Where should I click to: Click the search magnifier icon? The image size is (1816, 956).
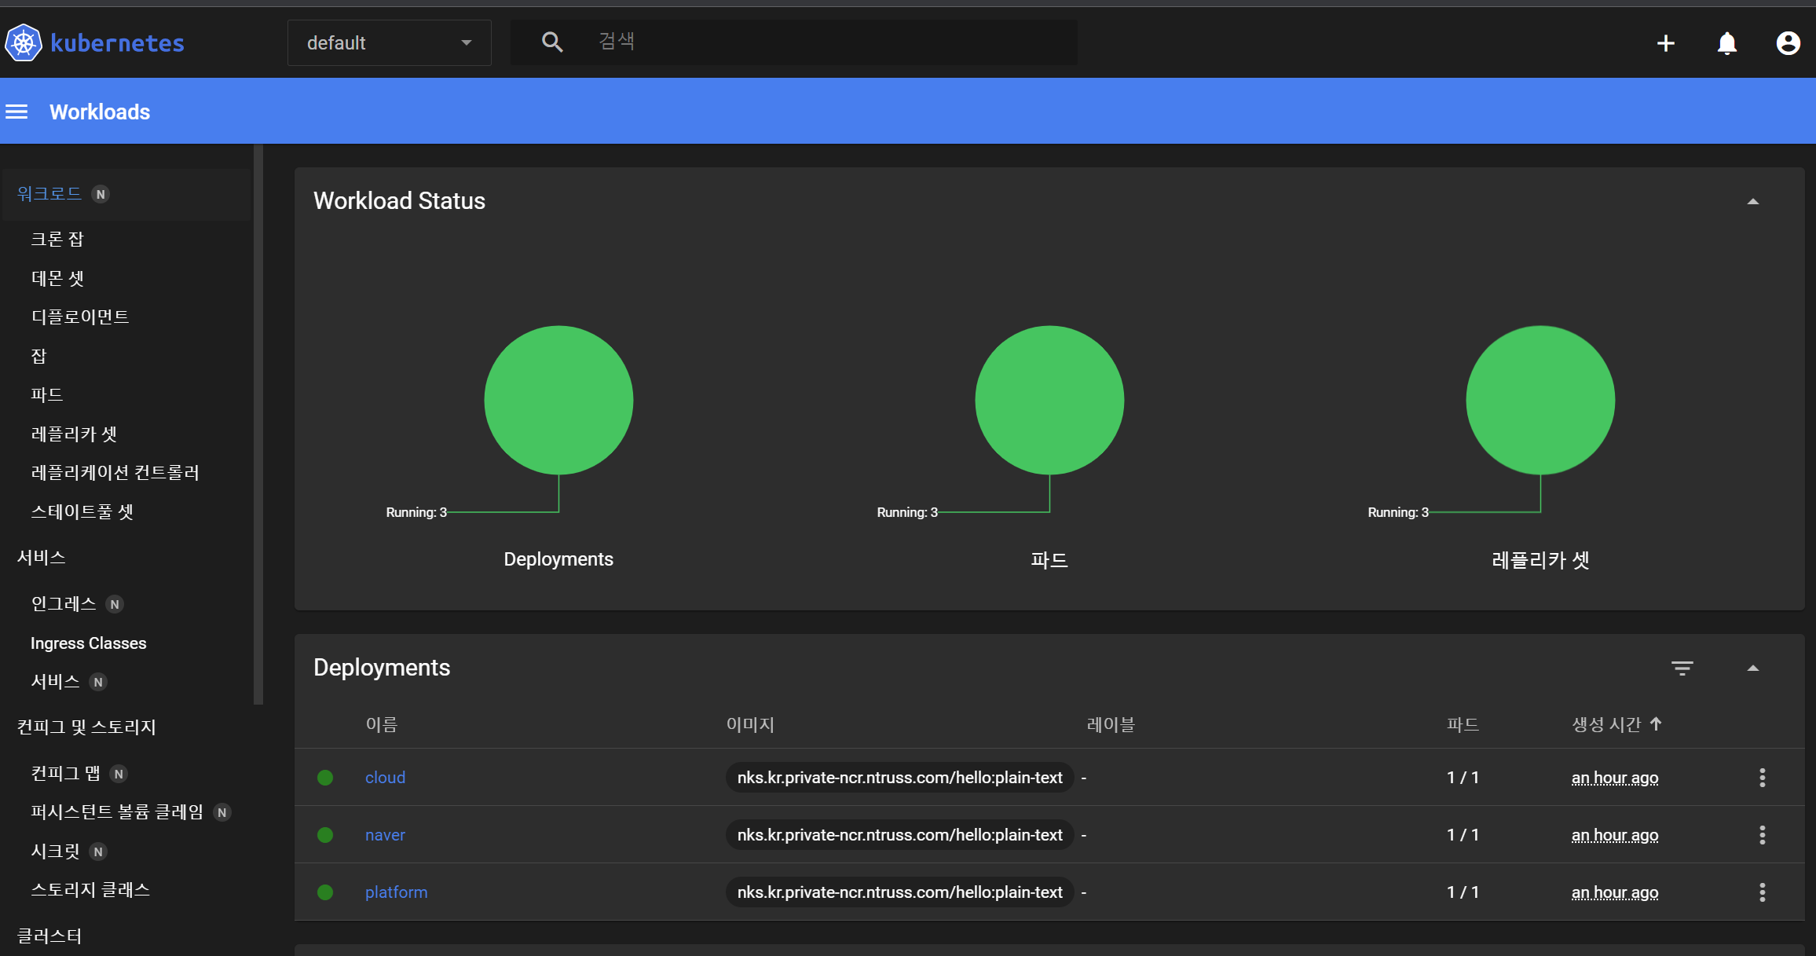(552, 42)
